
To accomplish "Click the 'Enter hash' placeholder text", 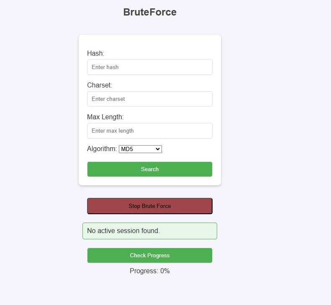I will click(x=105, y=67).
